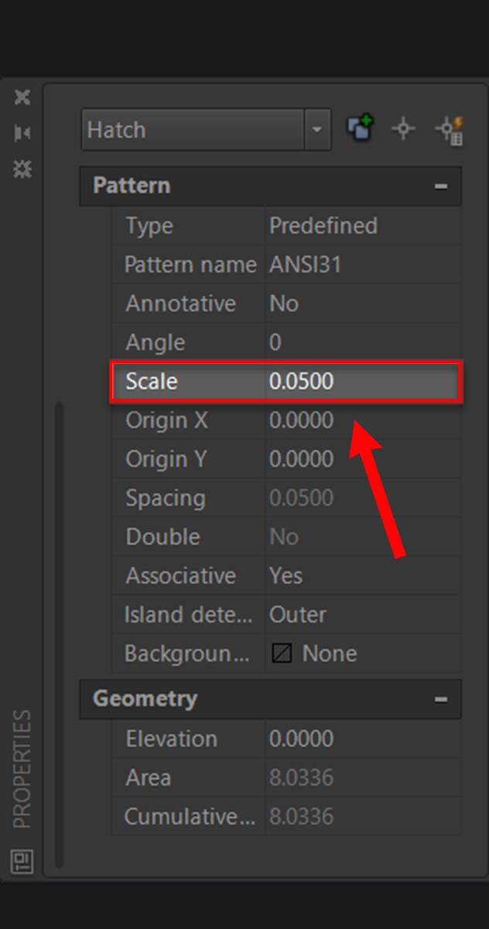Click the Select Objects crosshair icon
Screen dimensions: 489x929
403,129
